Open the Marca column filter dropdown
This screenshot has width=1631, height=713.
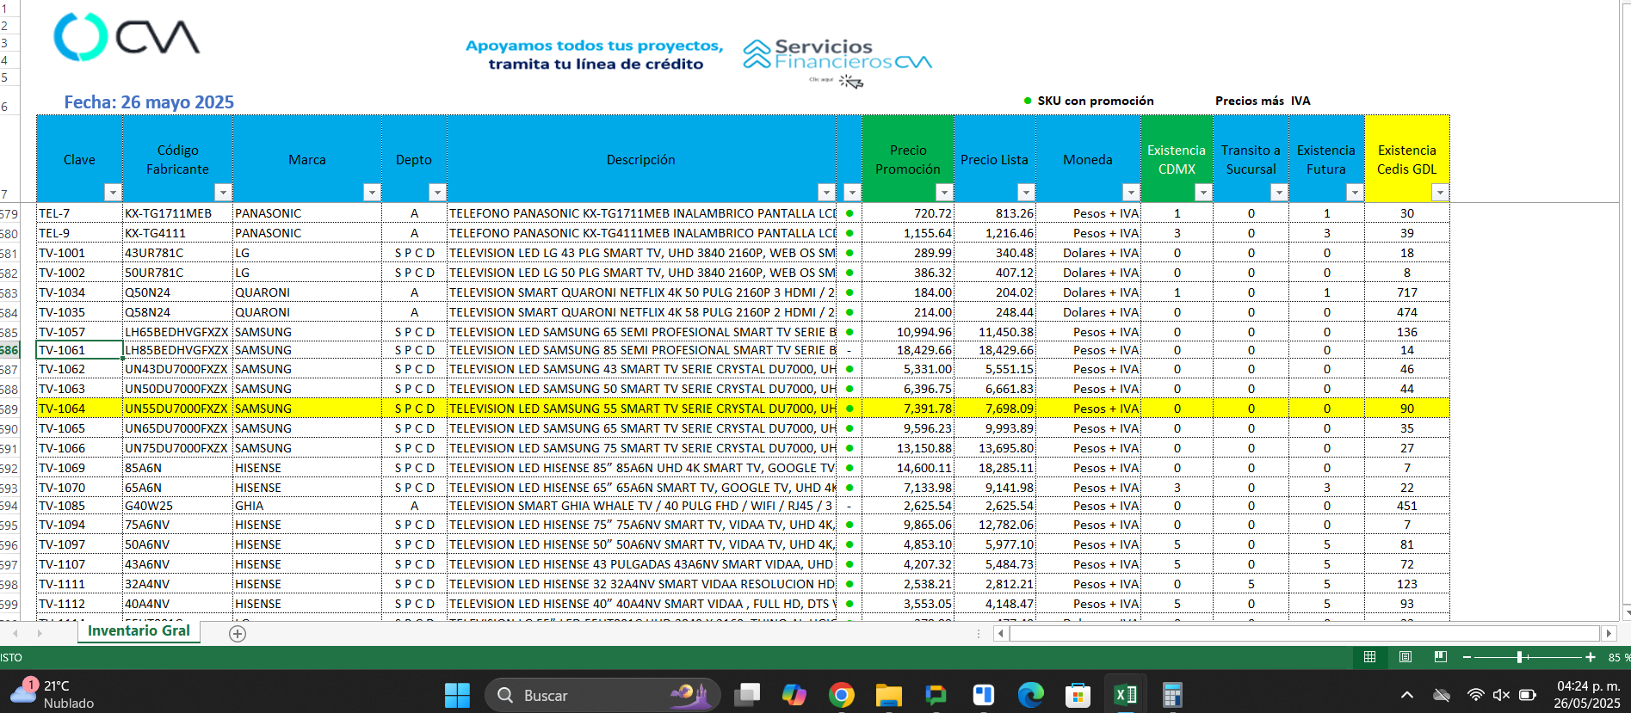click(x=372, y=192)
